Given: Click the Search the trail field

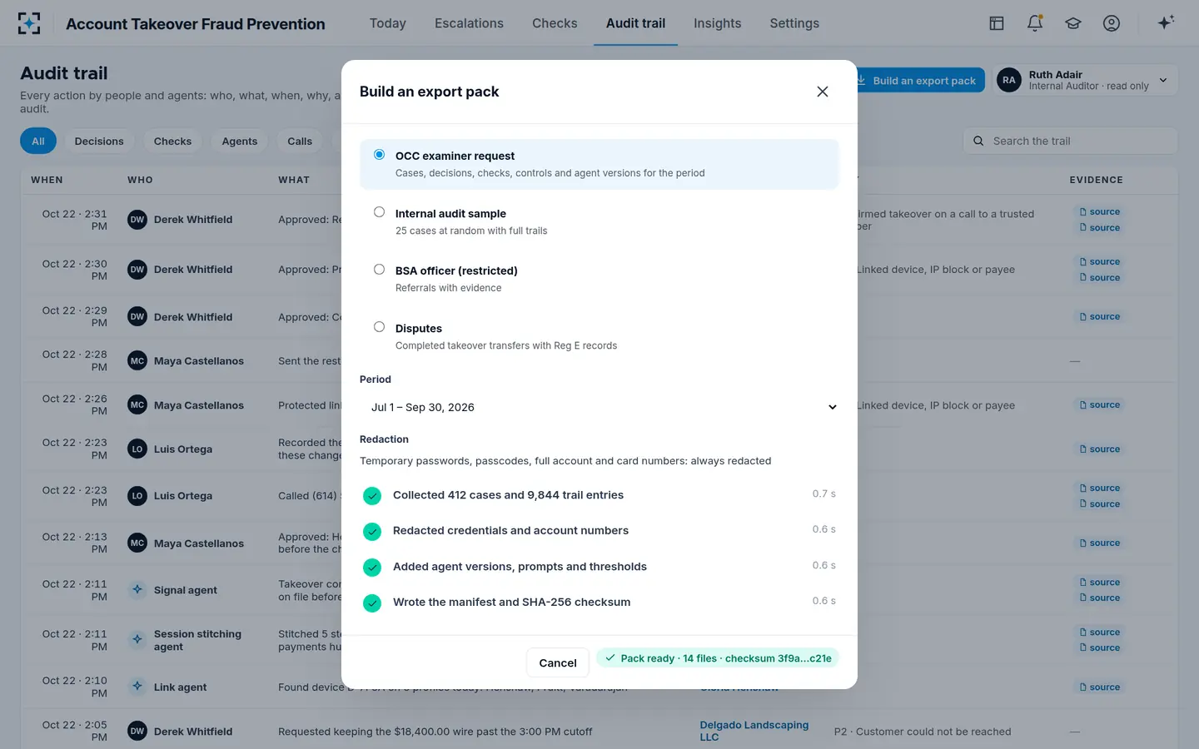Looking at the screenshot, I should point(1070,141).
